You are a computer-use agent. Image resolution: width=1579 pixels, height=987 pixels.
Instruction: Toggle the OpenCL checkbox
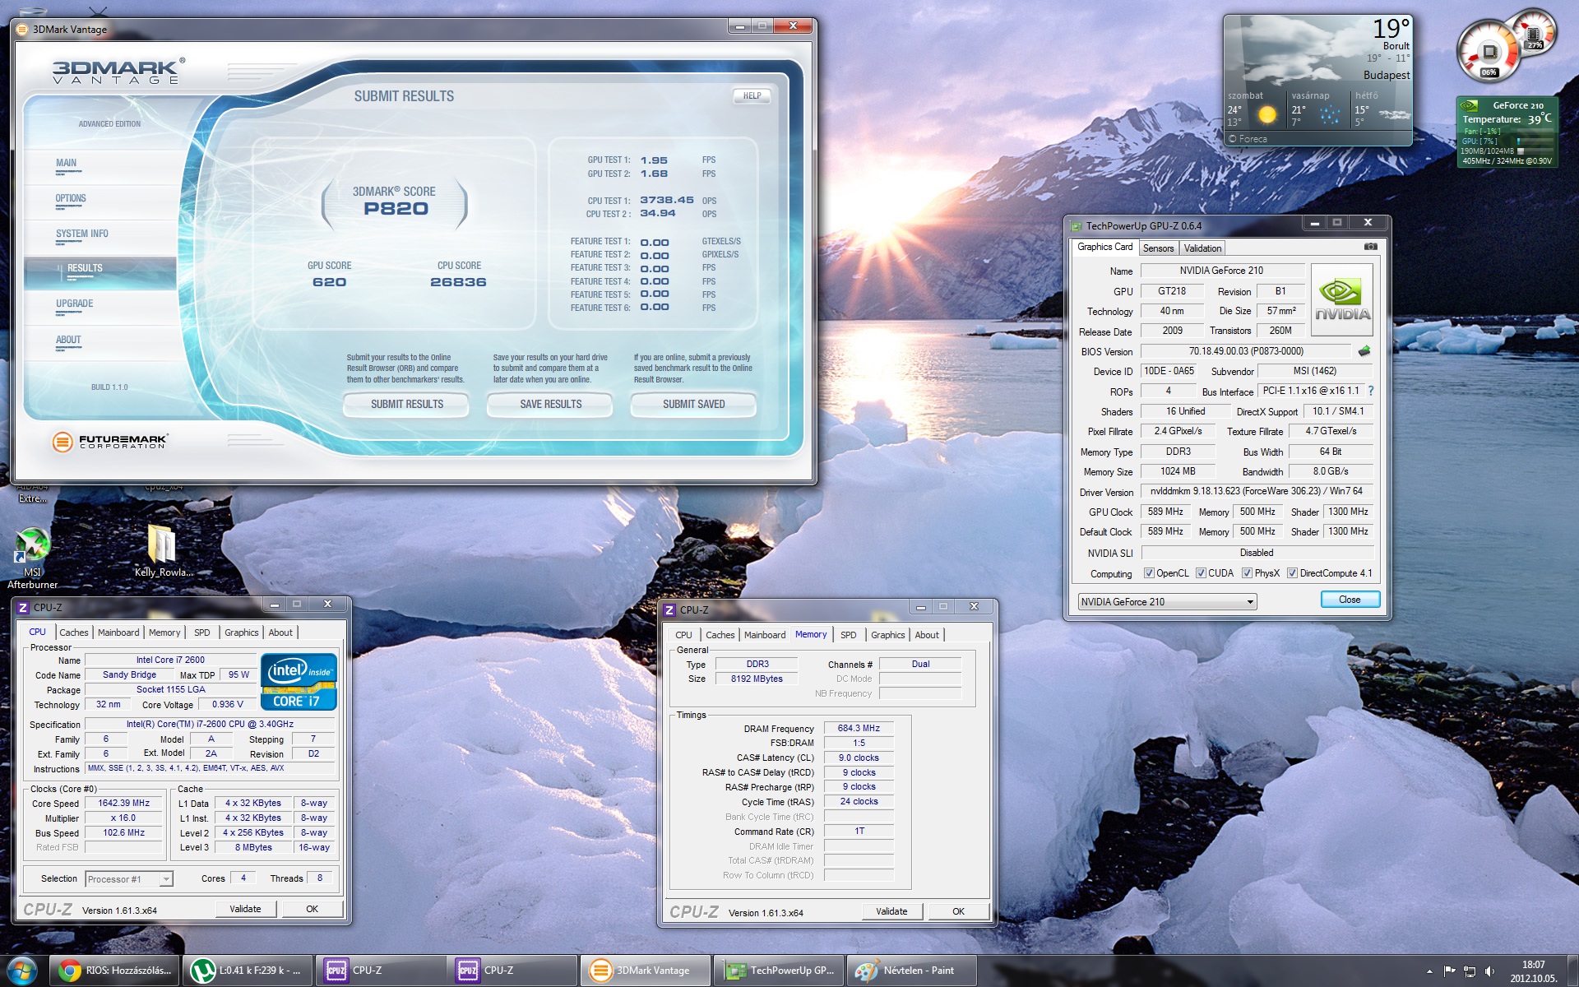1149,573
